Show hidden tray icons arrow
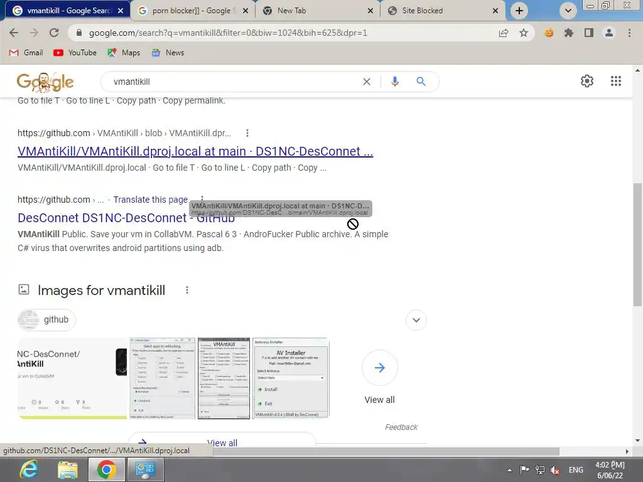643x482 pixels. (509, 470)
